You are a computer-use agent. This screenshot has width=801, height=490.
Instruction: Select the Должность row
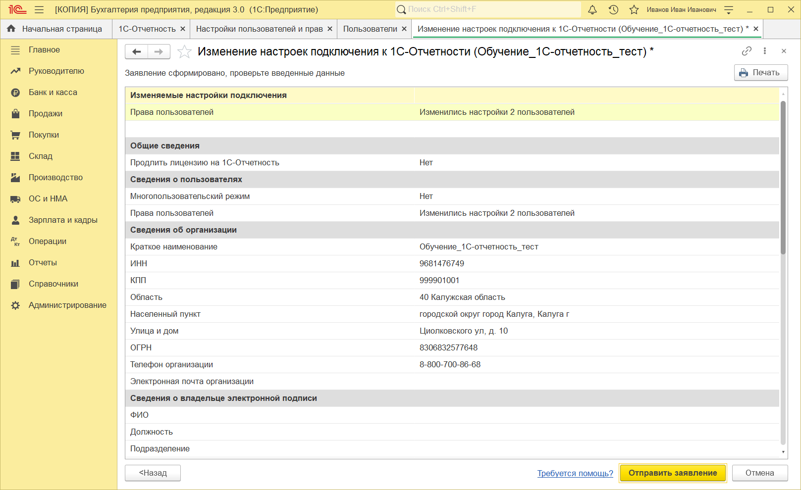coord(452,432)
